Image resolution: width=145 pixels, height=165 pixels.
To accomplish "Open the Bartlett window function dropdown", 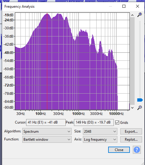I will click(x=47, y=140).
